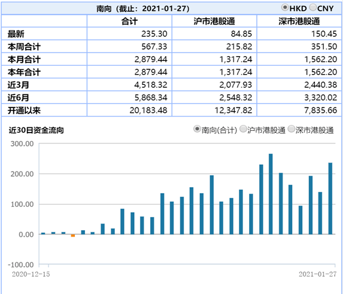Select the 南向(合计) chart radio button
Screen dimensions: 343x294
coord(197,129)
